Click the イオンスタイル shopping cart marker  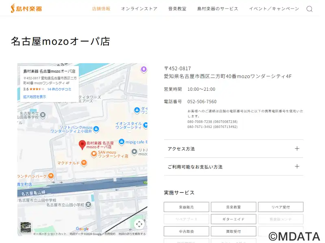(146, 125)
